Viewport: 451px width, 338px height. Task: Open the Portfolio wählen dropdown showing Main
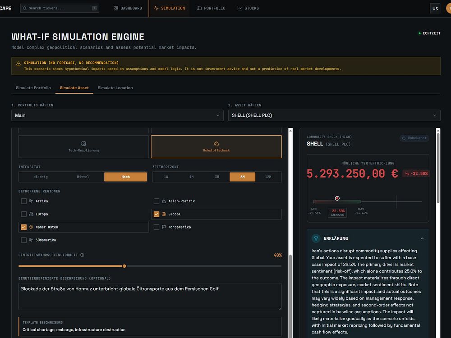117,115
